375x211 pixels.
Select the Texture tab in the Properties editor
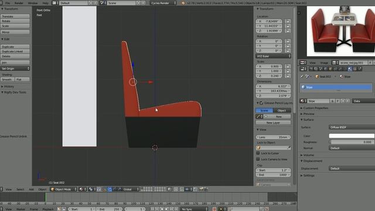[354, 69]
